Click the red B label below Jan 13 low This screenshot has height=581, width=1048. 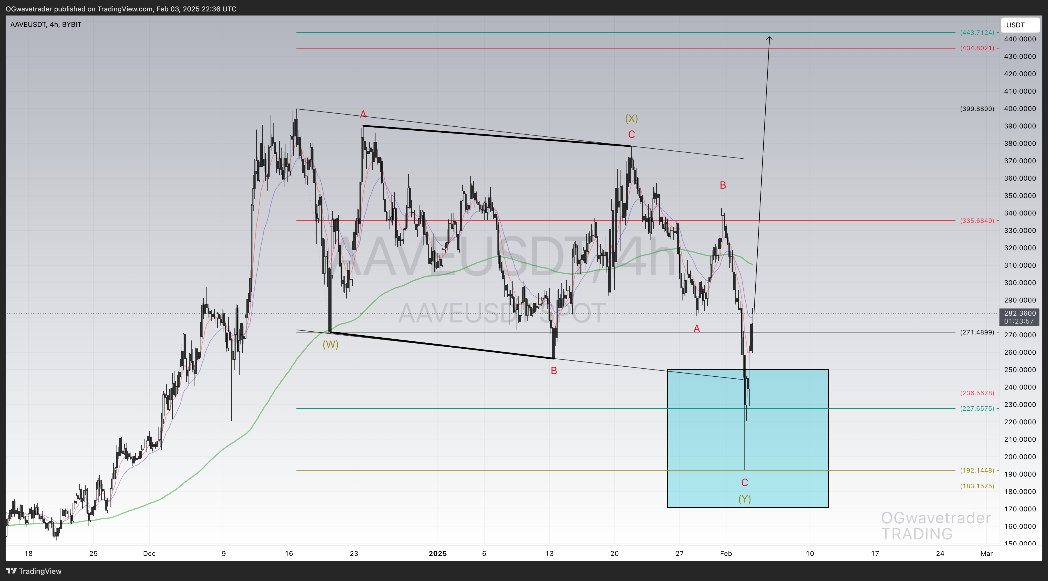(554, 371)
